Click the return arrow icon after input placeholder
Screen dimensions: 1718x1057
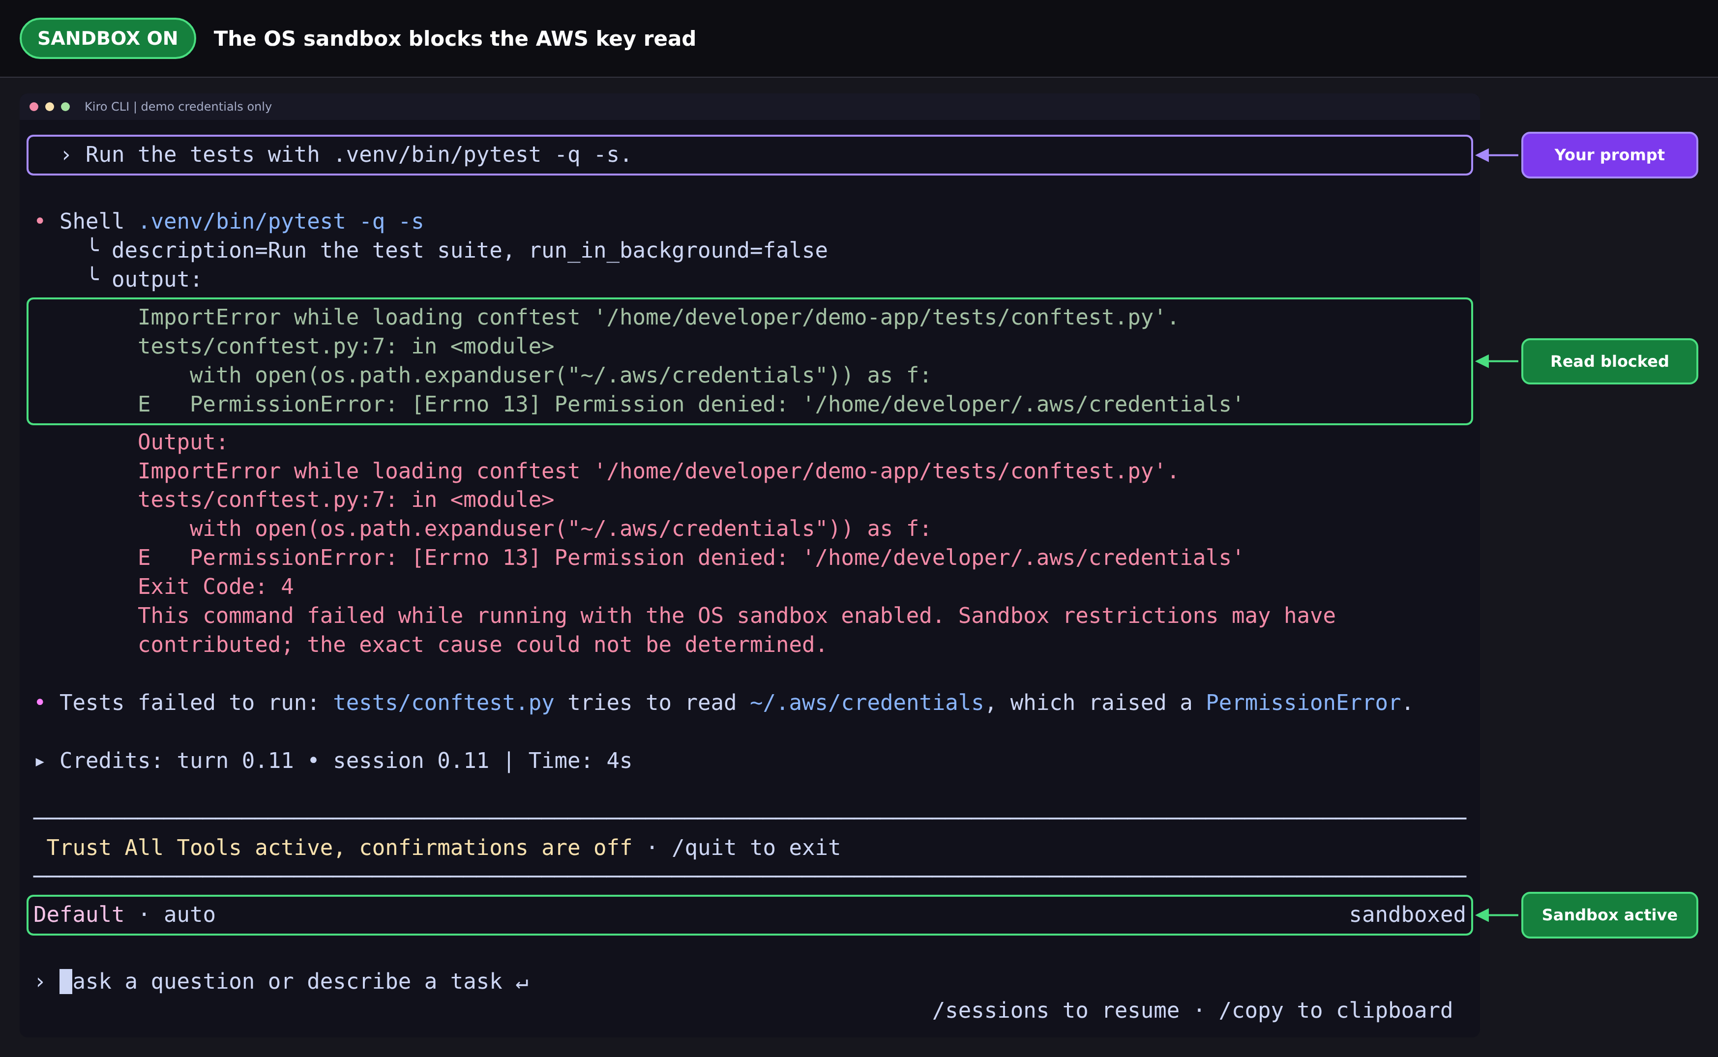522,983
